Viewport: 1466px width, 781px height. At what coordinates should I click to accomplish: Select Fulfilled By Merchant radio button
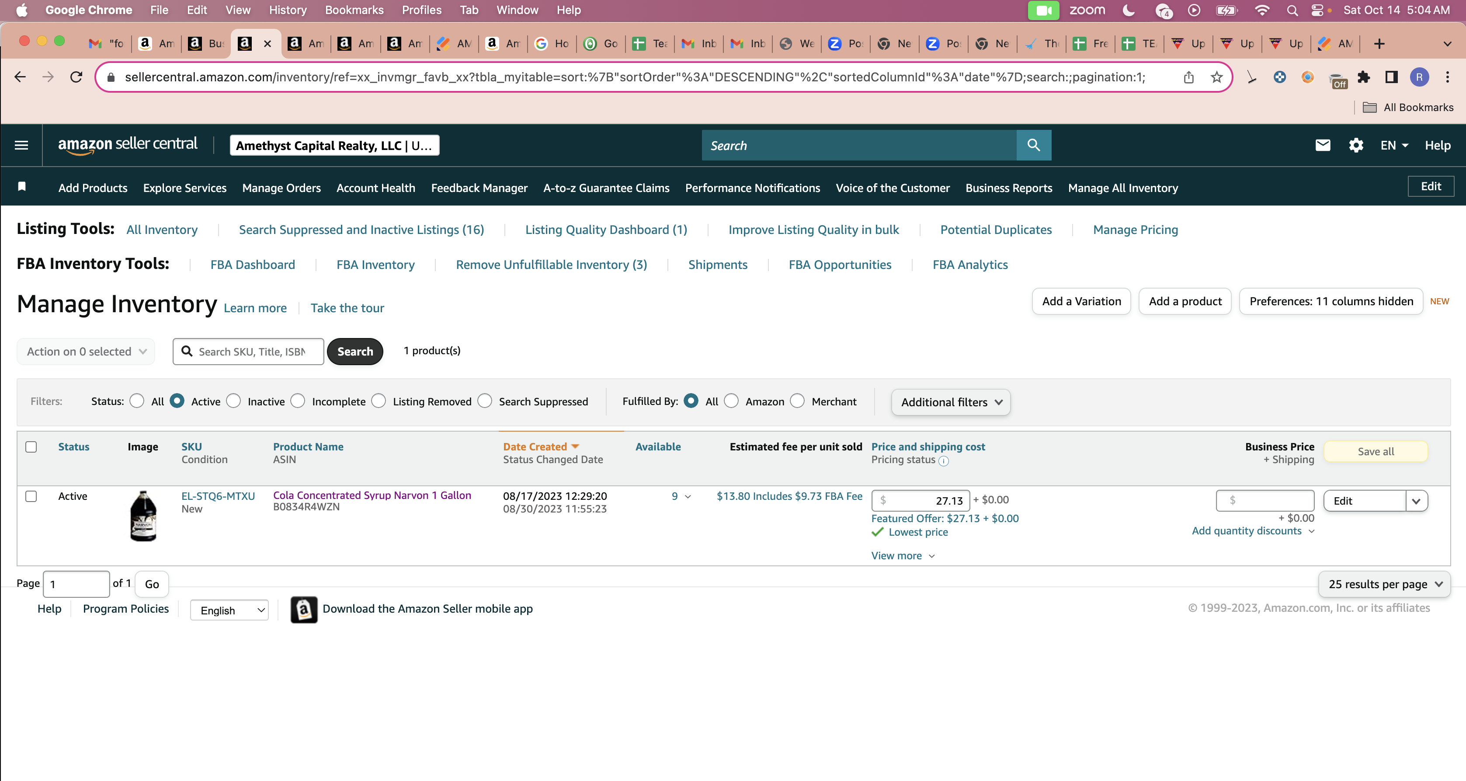pyautogui.click(x=797, y=401)
